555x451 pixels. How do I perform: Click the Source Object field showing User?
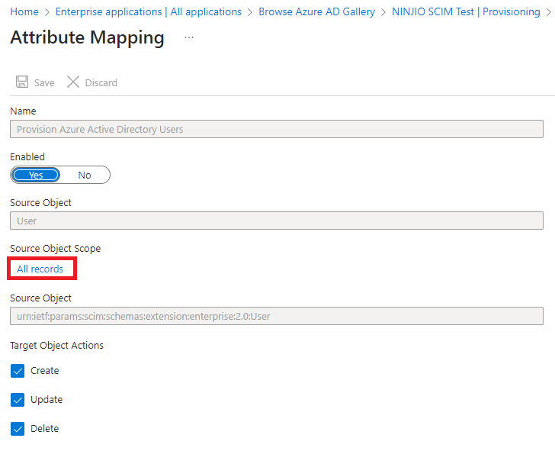(x=276, y=221)
